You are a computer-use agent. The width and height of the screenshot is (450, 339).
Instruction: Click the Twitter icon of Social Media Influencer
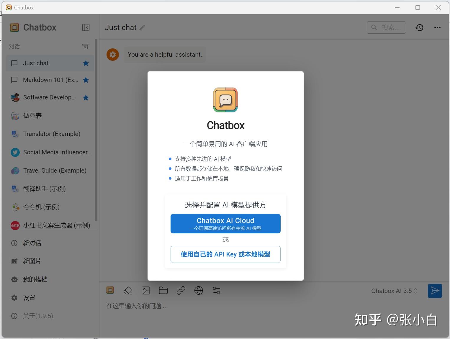click(x=15, y=152)
